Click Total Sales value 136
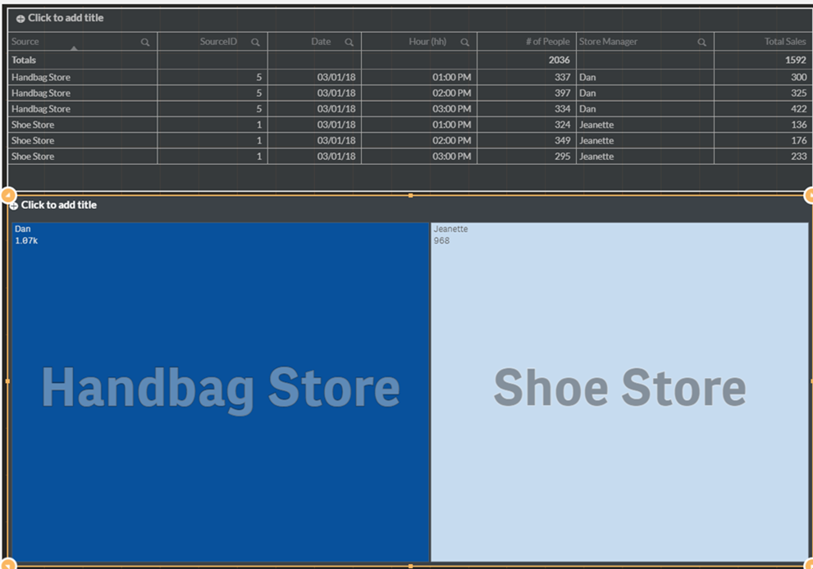Screen dimensions: 813x569 coord(798,125)
